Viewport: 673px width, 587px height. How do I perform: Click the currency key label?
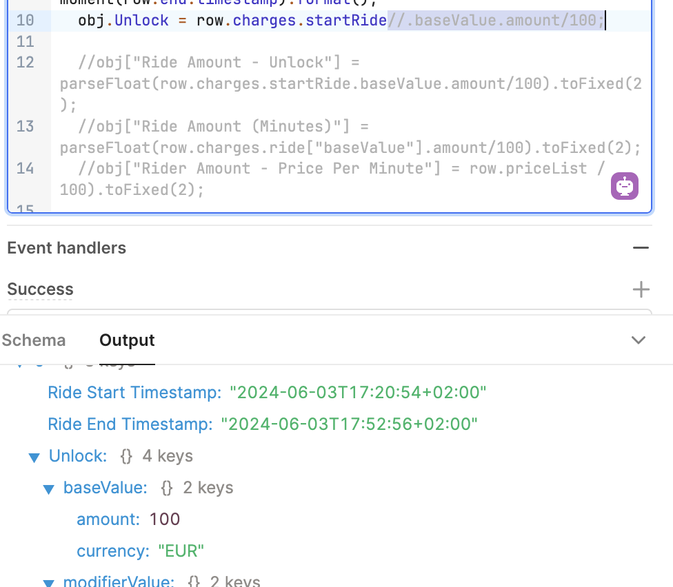(113, 551)
